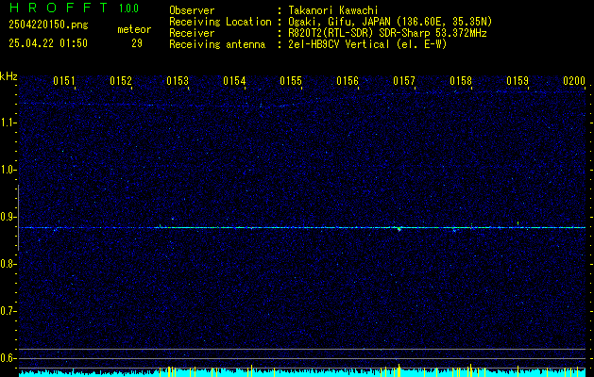This screenshot has width=594, height=377.
Task: Click the Ogaki, Gifu, JAPAN location text
Action: (x=390, y=22)
